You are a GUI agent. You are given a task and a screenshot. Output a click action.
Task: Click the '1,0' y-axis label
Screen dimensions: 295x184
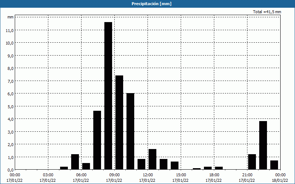click(x=11, y=157)
